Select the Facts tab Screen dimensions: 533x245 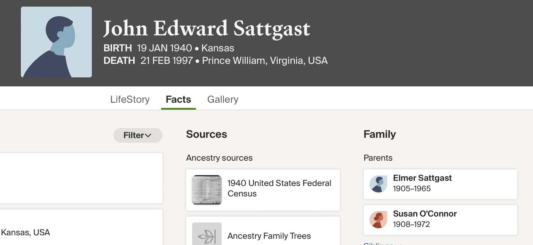(x=178, y=100)
